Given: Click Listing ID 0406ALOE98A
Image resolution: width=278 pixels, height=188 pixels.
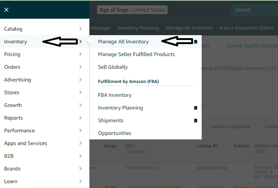Looking at the screenshot, I should [x=212, y=168].
